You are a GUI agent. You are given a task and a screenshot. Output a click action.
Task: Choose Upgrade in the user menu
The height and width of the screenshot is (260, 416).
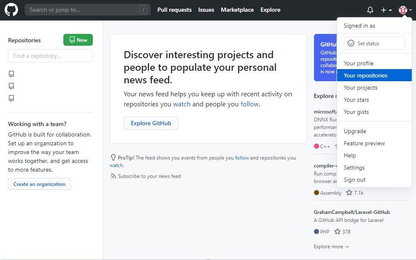pos(374,131)
